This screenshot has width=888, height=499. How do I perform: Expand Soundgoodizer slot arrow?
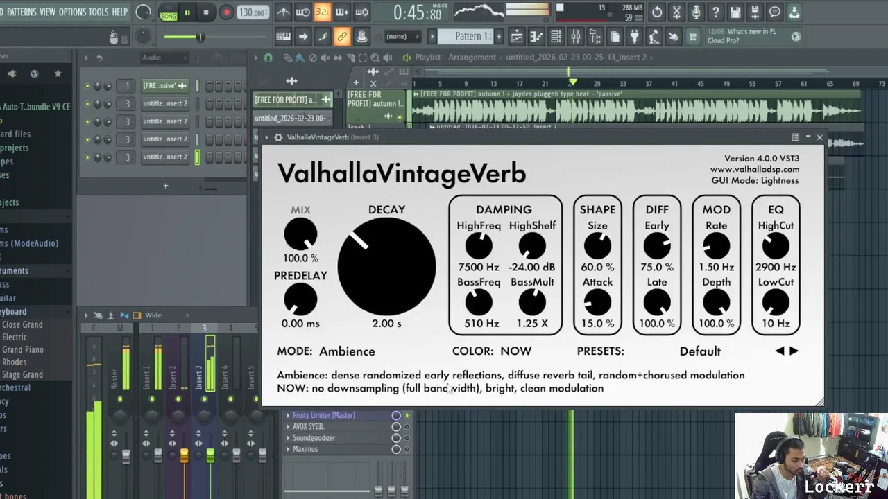(x=288, y=438)
